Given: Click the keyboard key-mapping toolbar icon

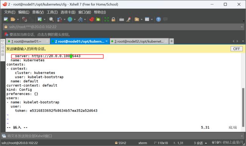Looking at the screenshot, I should coord(121,20).
